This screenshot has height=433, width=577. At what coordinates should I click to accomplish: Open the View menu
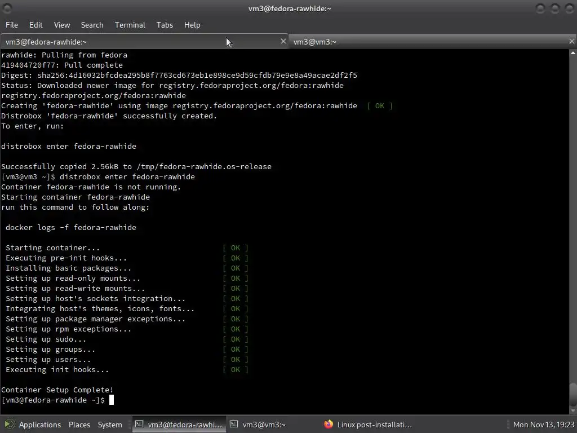pos(62,25)
